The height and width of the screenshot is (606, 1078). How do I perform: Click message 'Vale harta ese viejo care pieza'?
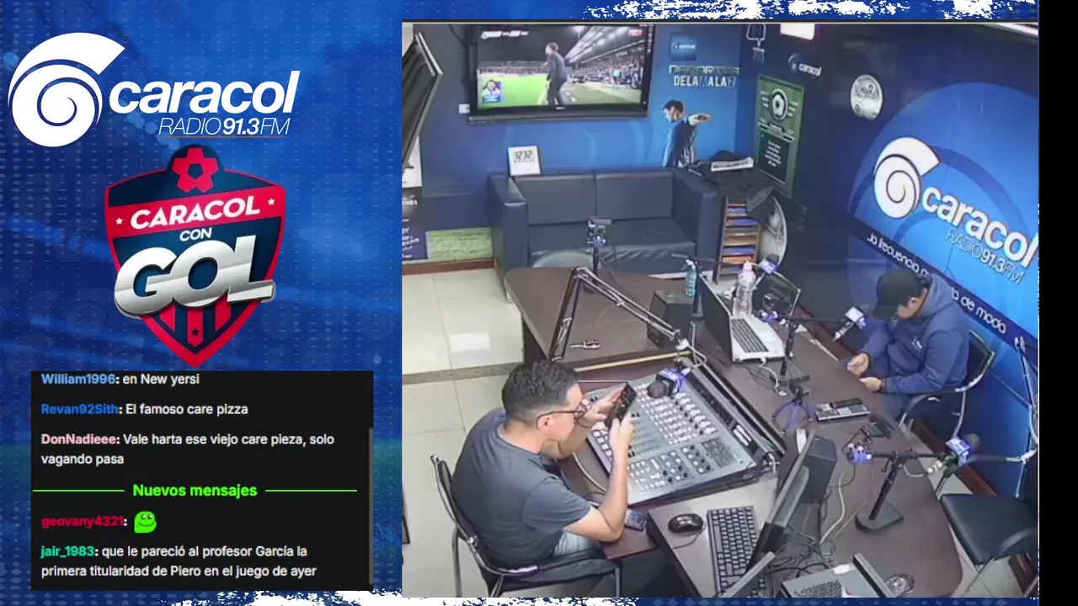pyautogui.click(x=188, y=449)
